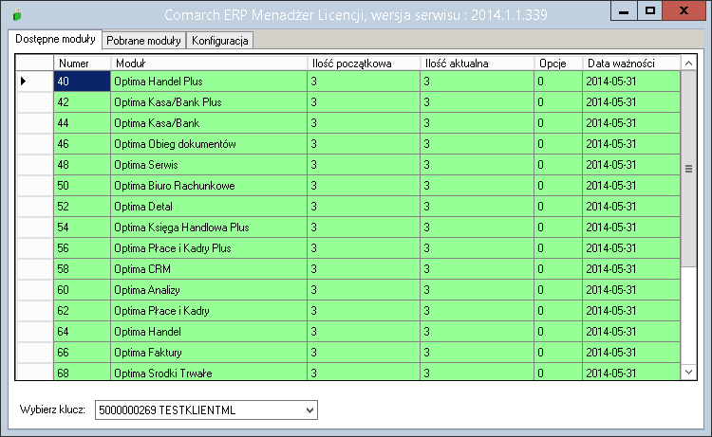The width and height of the screenshot is (712, 437).
Task: Select the Optima CRM row
Action: click(348, 269)
